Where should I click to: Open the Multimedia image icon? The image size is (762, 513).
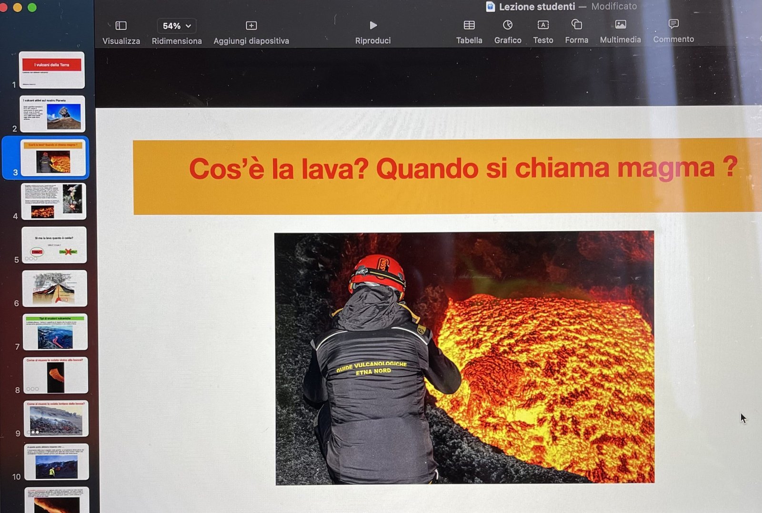point(620,24)
